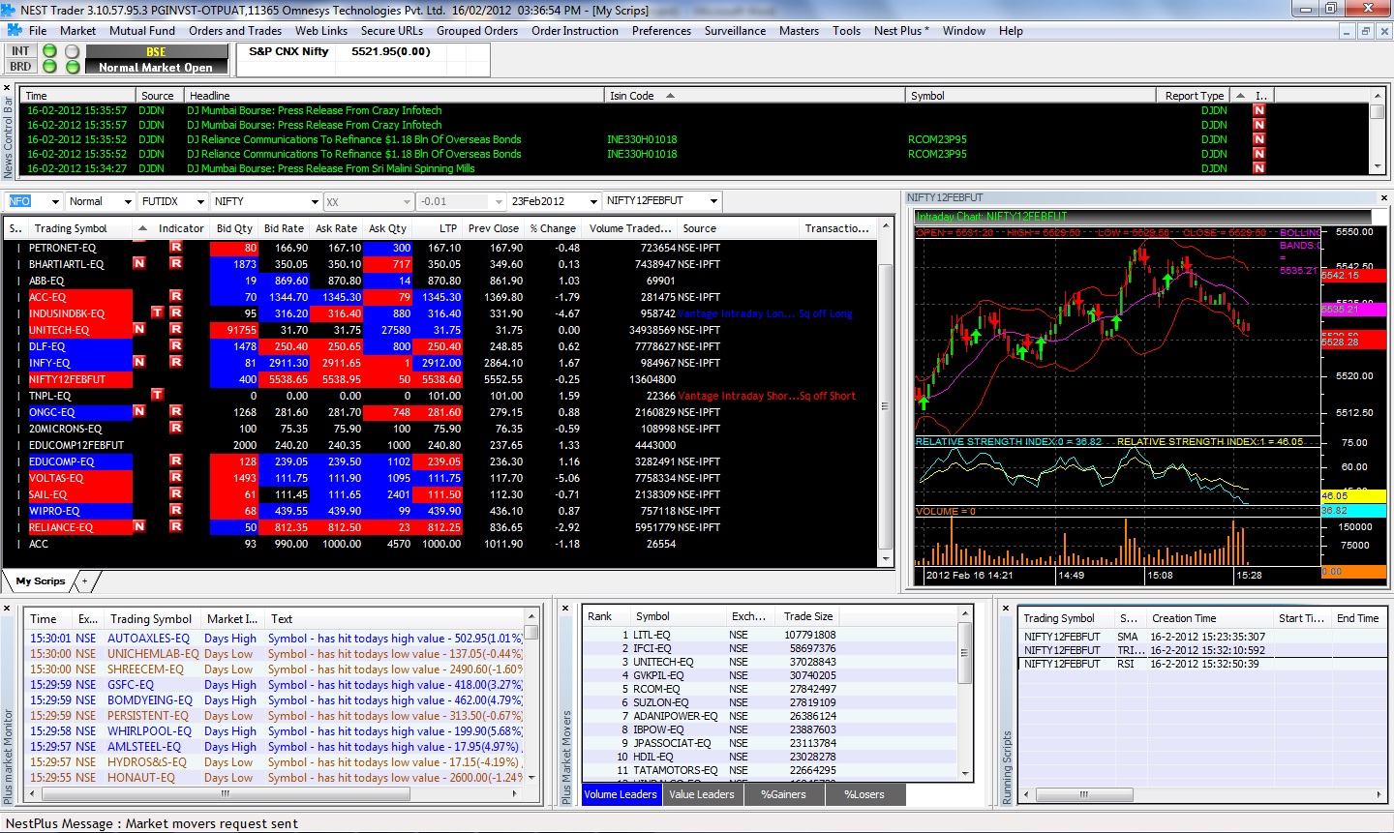Open the Orders and Trades menu
Viewport: 1394px width, 833px height.
(x=235, y=31)
